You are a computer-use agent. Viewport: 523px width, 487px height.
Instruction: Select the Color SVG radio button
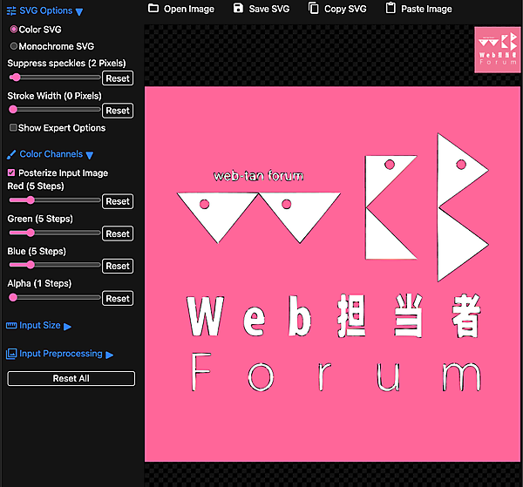tap(14, 30)
